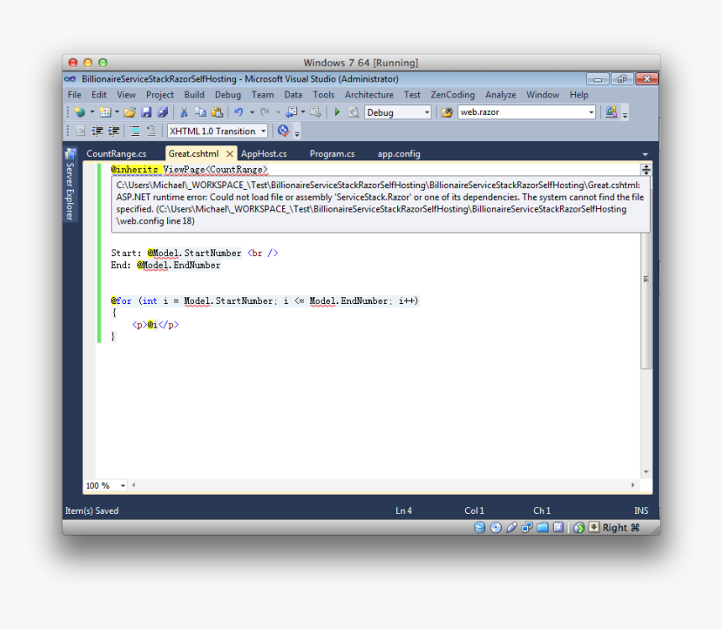Screen dimensions: 722x629
Task: Click the Redo arrow icon
Action: [x=264, y=112]
